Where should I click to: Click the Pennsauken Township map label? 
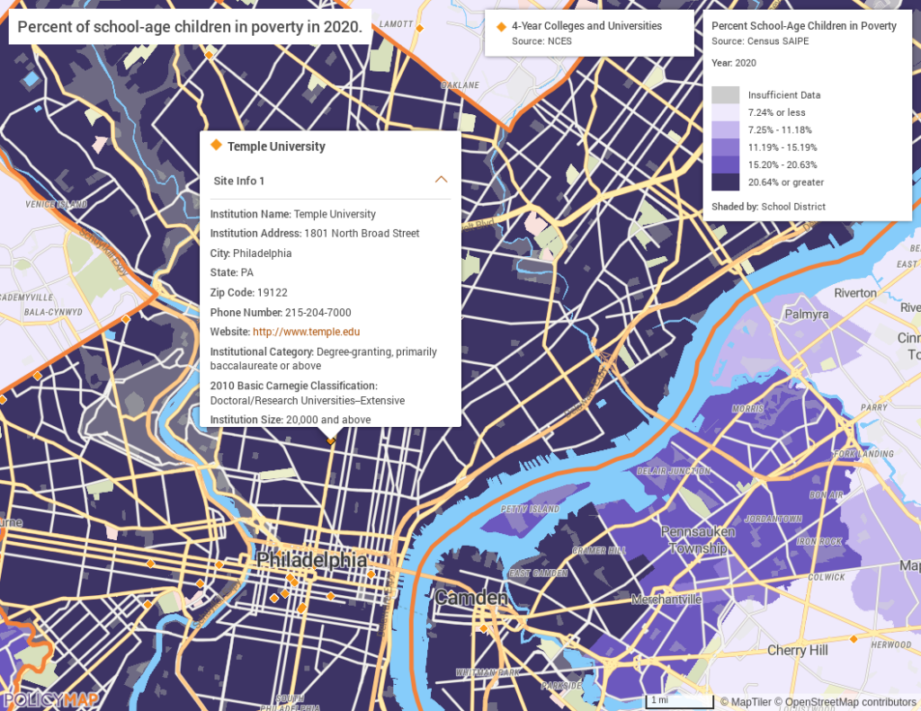click(x=698, y=539)
